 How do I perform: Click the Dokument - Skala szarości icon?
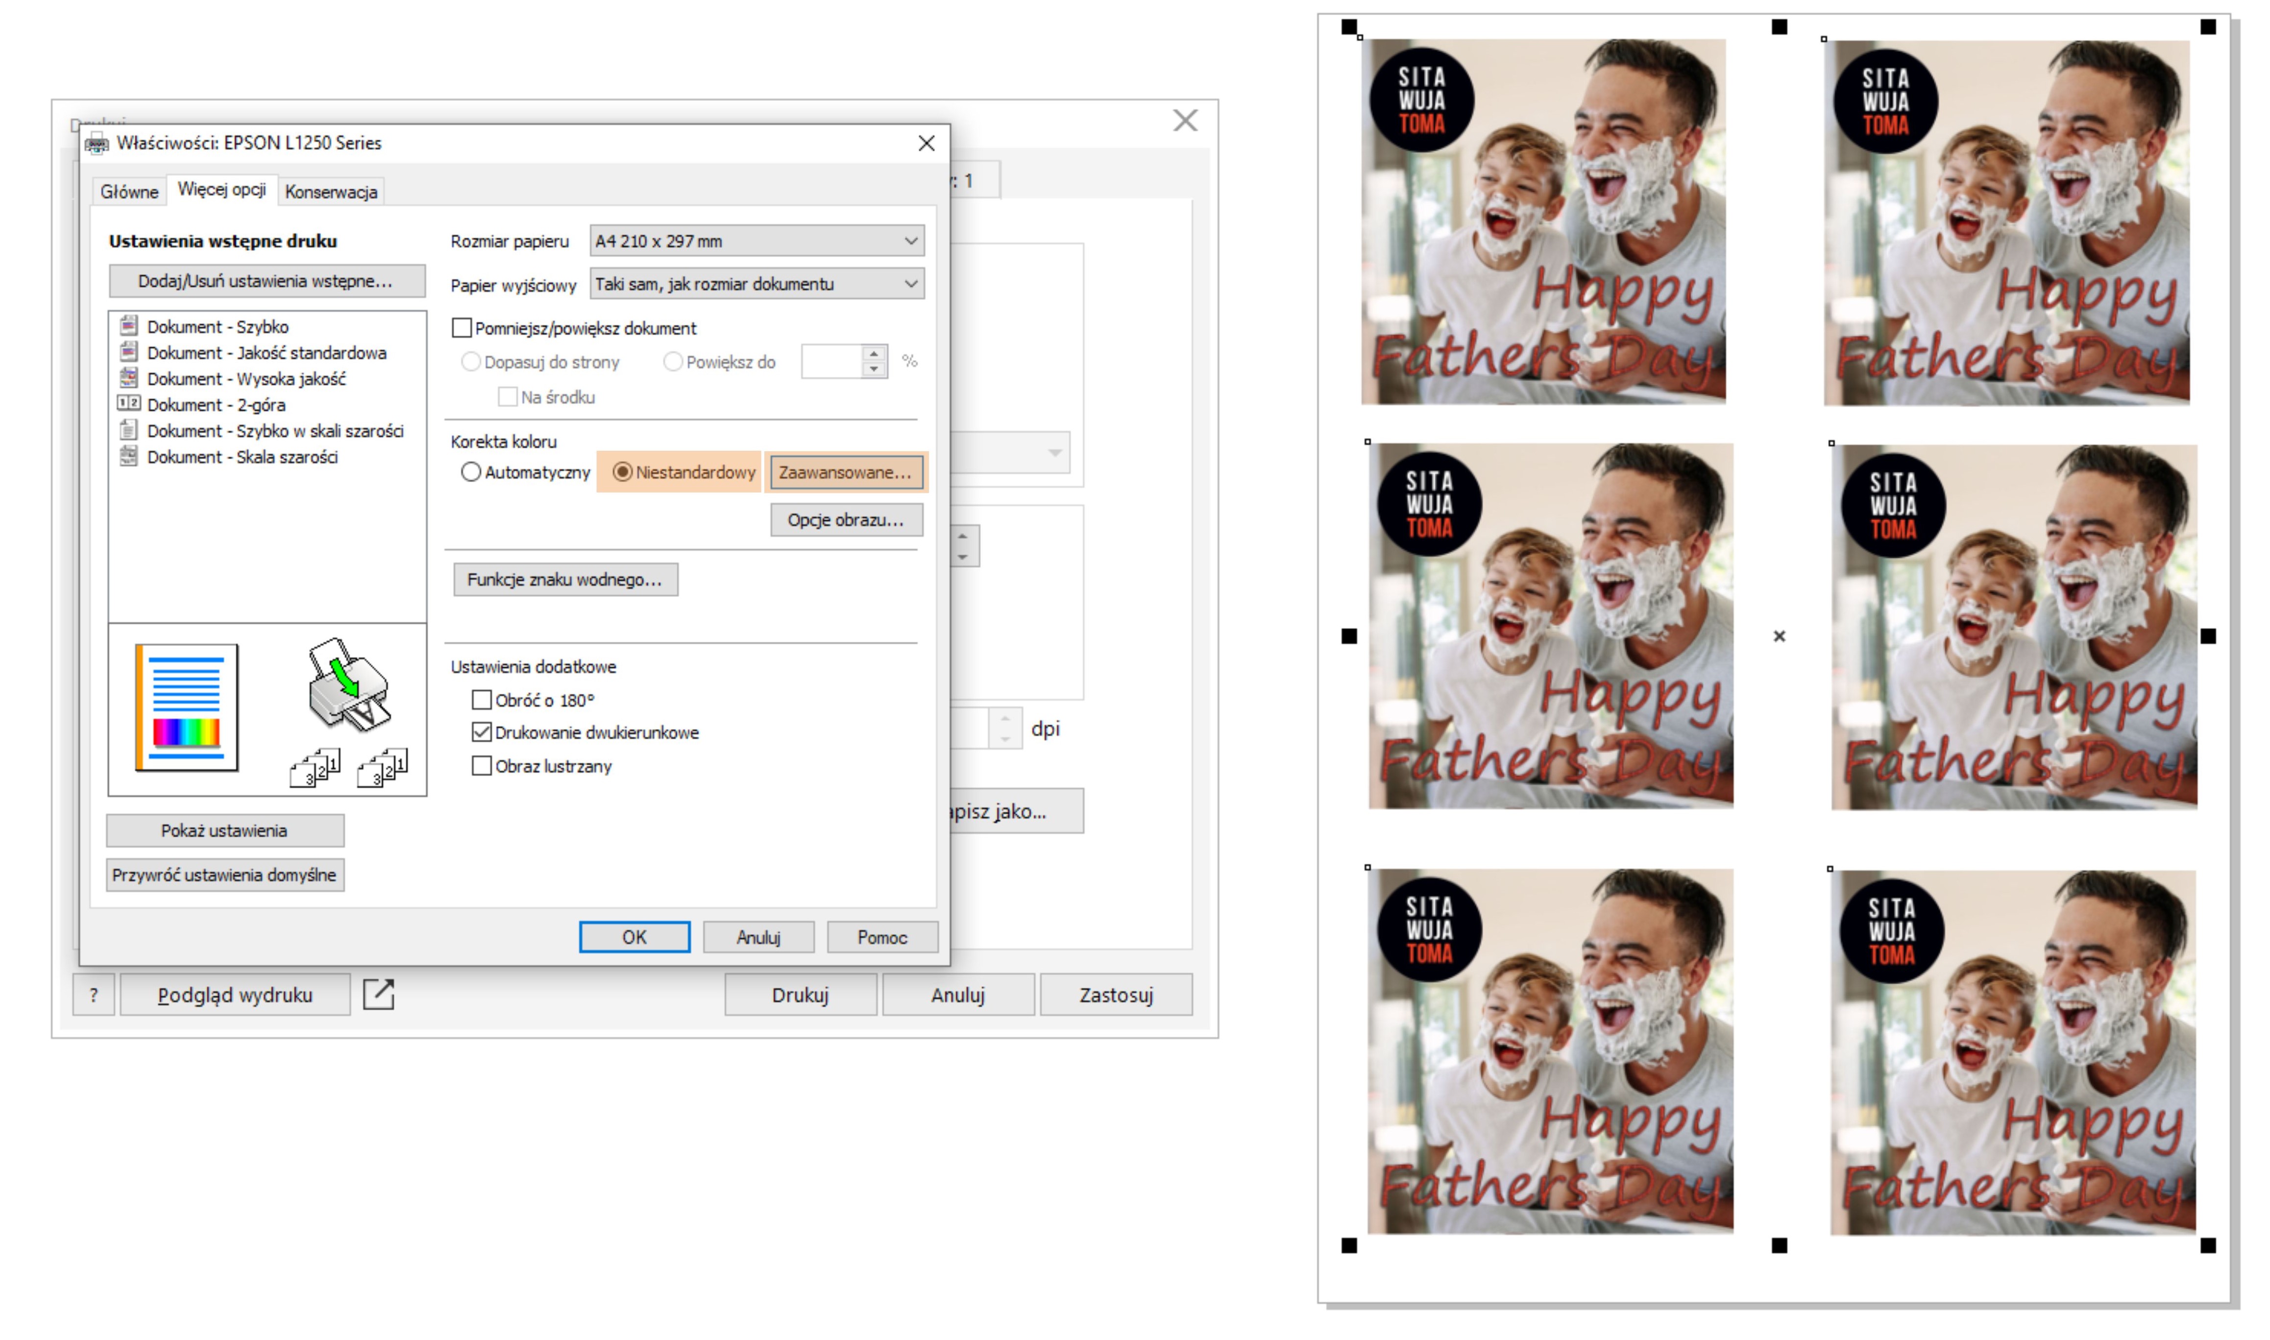pos(129,456)
